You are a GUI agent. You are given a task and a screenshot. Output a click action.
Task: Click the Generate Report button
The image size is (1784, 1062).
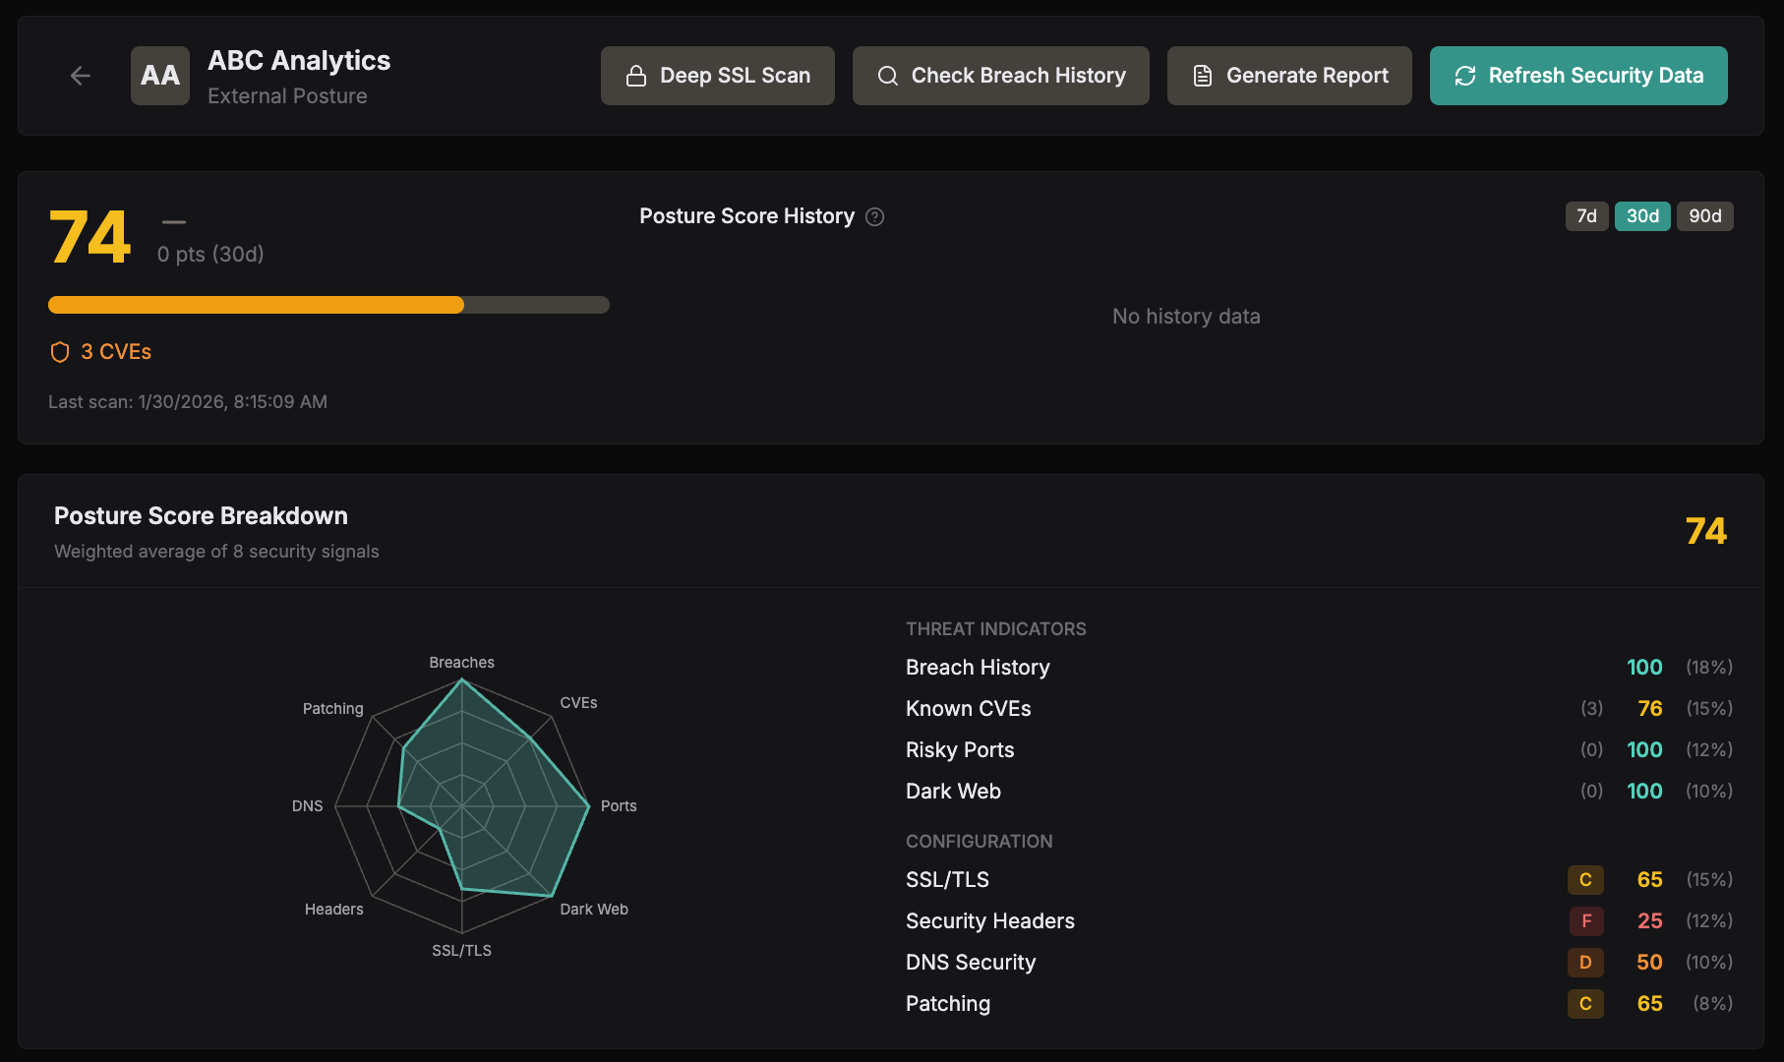[1288, 76]
